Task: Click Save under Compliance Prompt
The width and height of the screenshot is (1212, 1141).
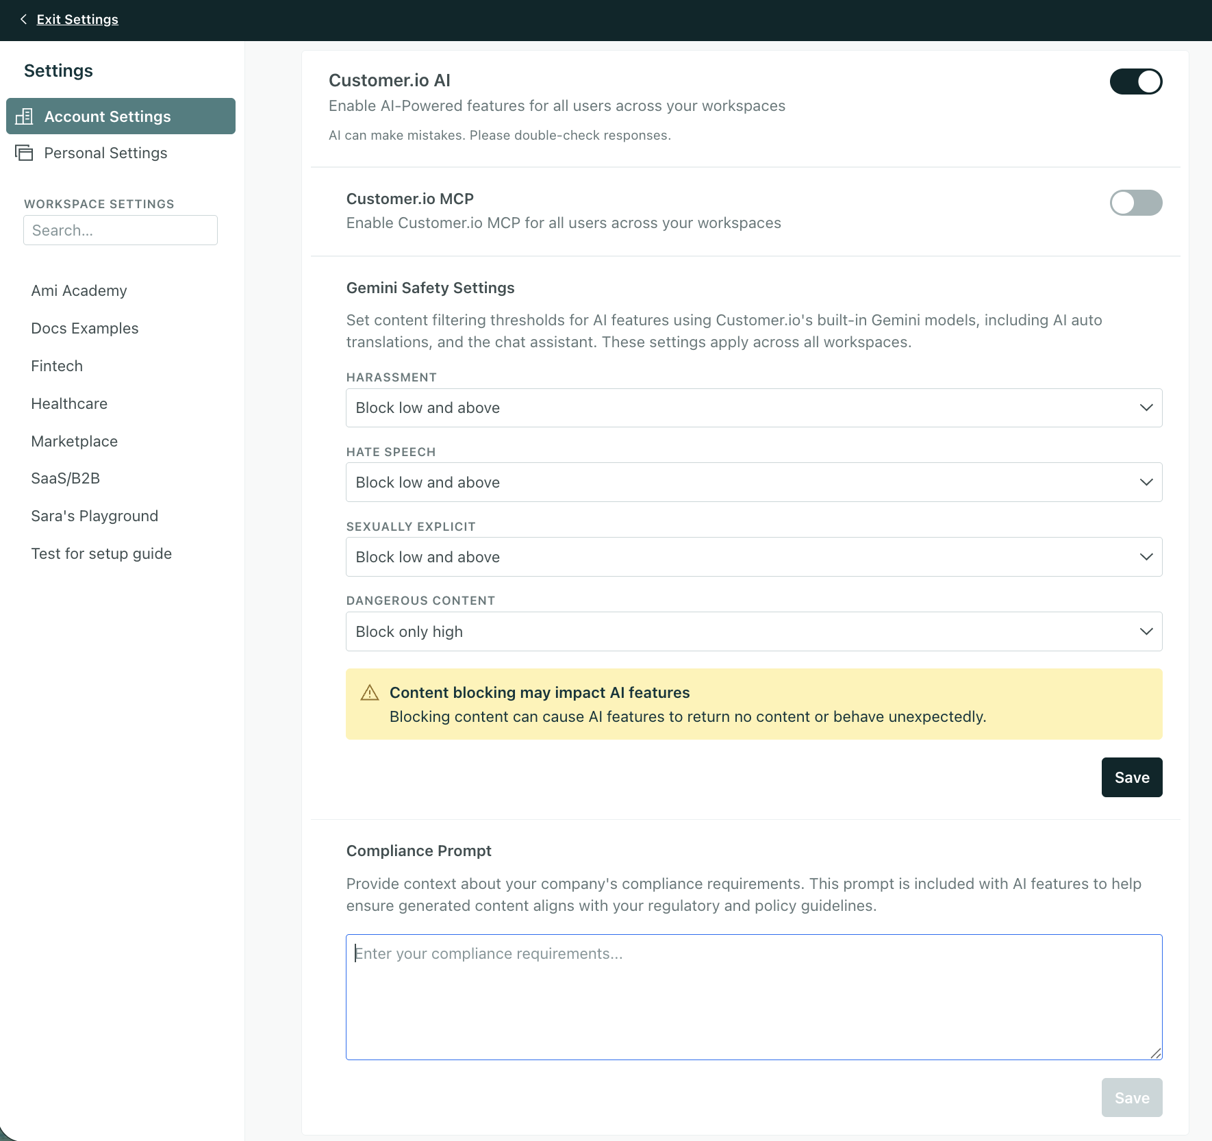Action: 1131,1097
